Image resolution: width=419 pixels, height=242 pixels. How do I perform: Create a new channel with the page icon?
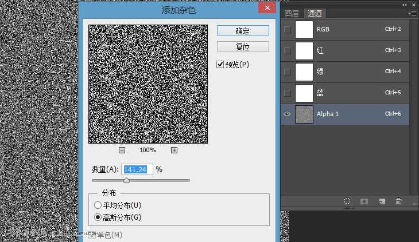pos(381,201)
